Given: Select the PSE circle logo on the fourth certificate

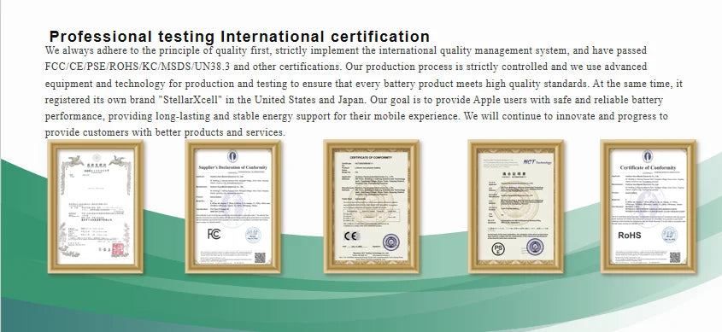Looking at the screenshot, I should [498, 248].
